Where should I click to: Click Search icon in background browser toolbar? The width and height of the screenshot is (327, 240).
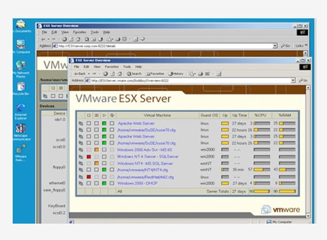click(87, 39)
